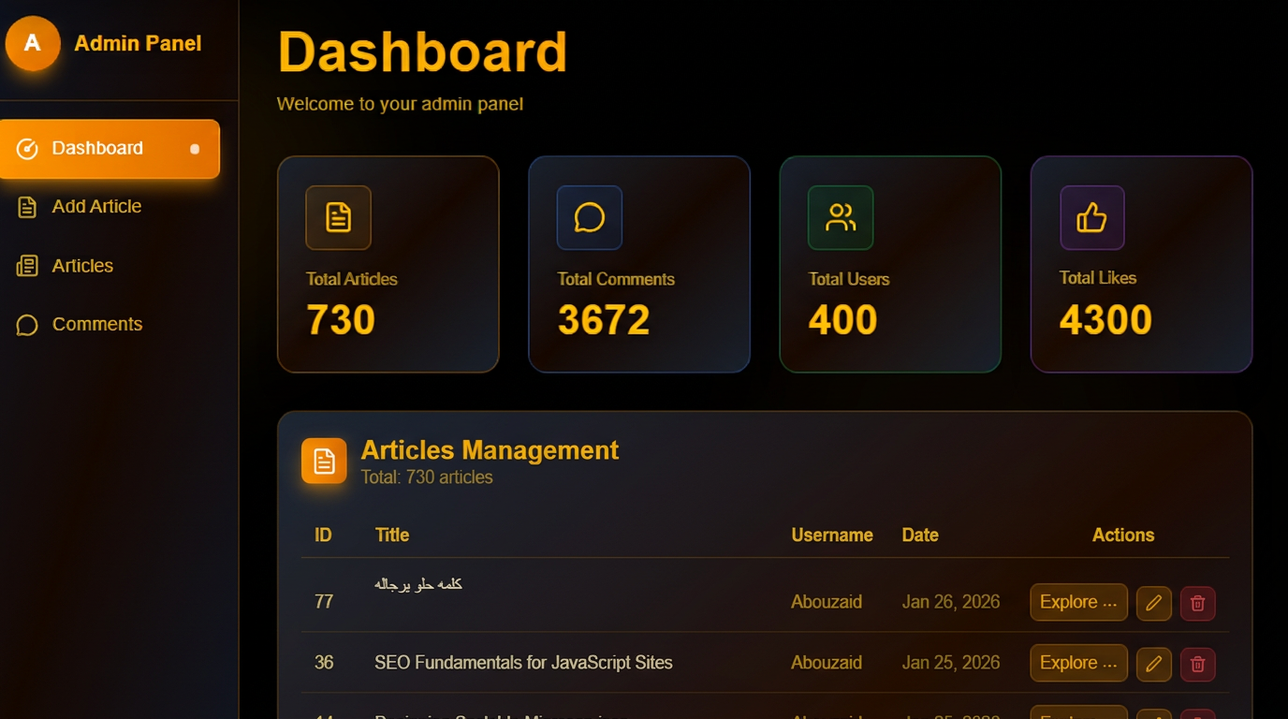Click the ID cell "36"
This screenshot has width=1288, height=719.
click(324, 663)
